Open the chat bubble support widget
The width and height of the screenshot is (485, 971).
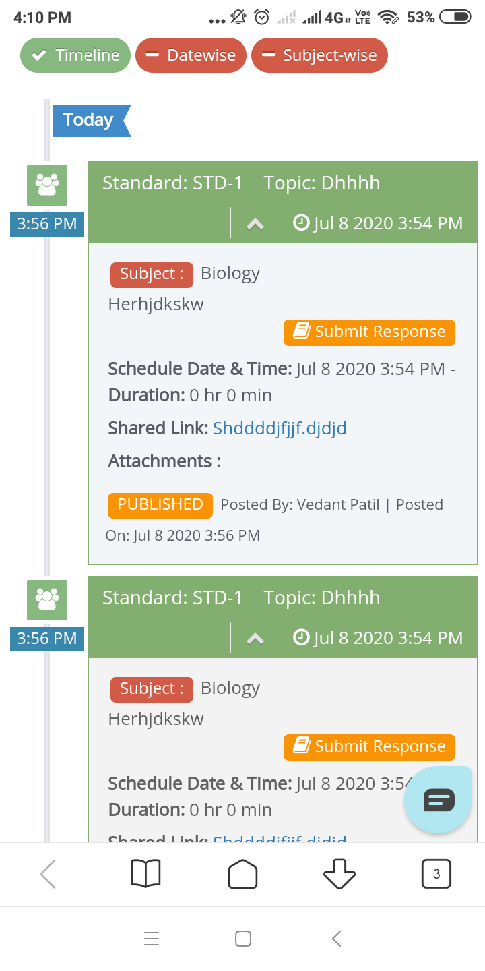click(439, 800)
